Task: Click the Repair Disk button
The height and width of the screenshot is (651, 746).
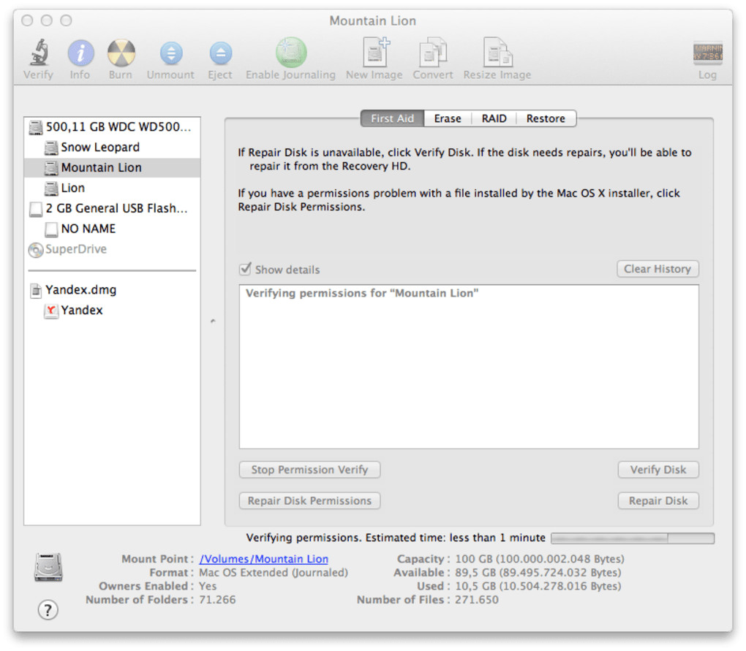Action: click(x=658, y=500)
